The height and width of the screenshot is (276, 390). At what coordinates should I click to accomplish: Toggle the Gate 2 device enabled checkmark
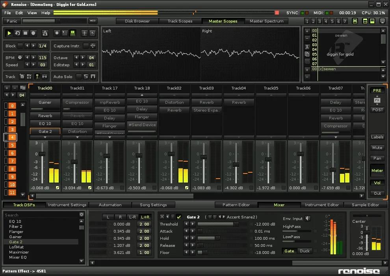pos(179,217)
